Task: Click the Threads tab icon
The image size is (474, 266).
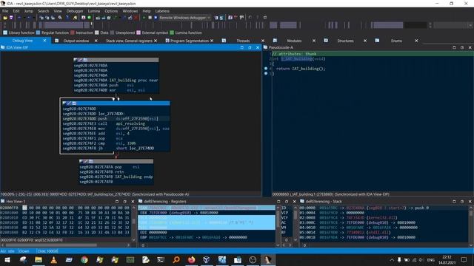Action: pos(224,41)
